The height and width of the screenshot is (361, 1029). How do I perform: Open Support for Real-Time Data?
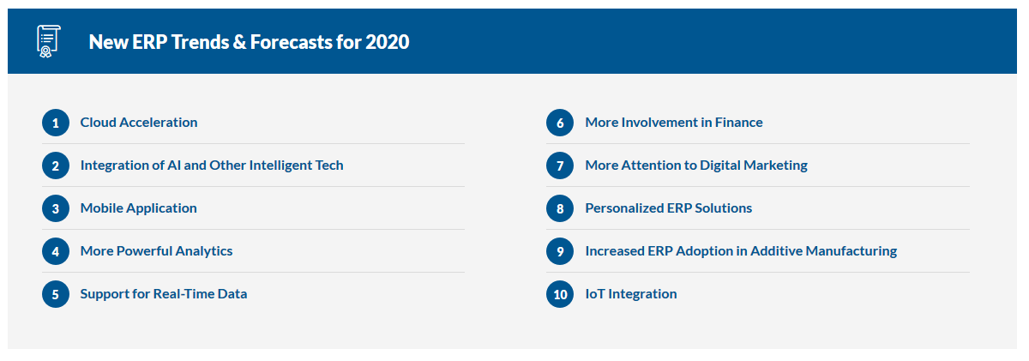[x=164, y=294]
